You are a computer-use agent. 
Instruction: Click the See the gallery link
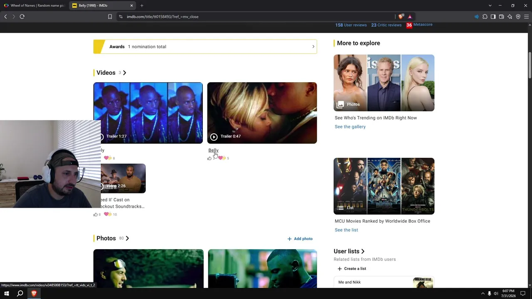pos(350,127)
